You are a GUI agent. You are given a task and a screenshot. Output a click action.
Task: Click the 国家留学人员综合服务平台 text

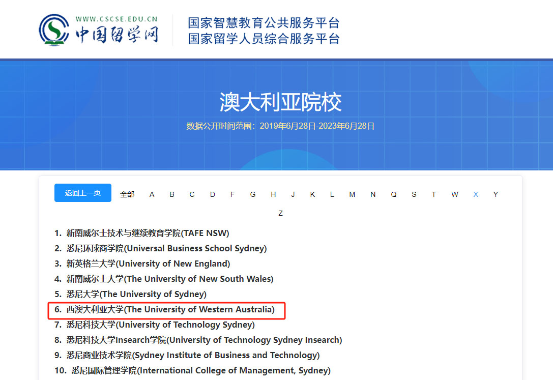pyautogui.click(x=264, y=39)
